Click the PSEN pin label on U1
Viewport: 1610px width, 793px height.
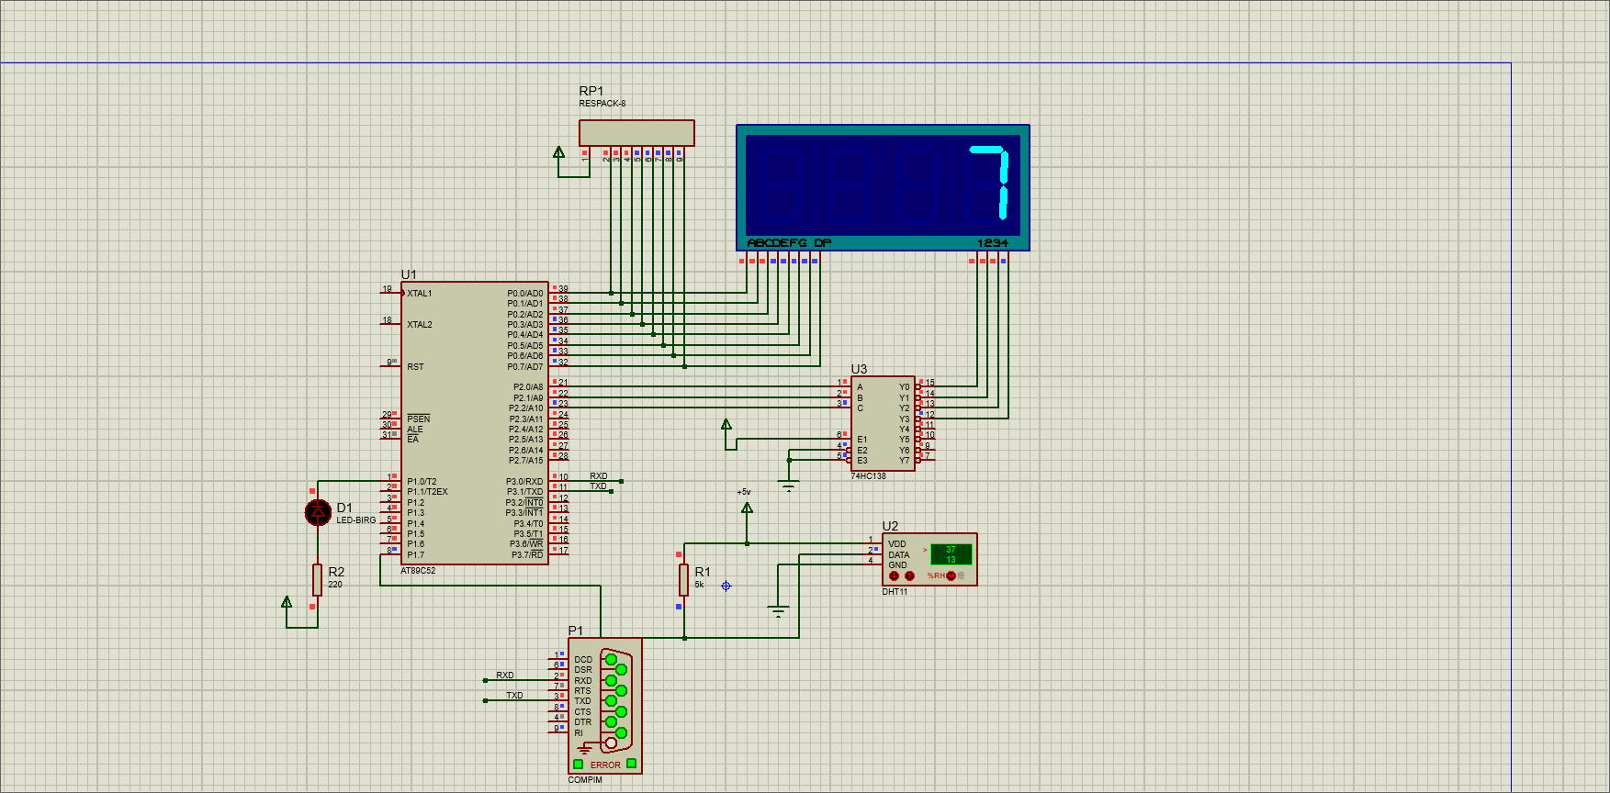pos(419,419)
